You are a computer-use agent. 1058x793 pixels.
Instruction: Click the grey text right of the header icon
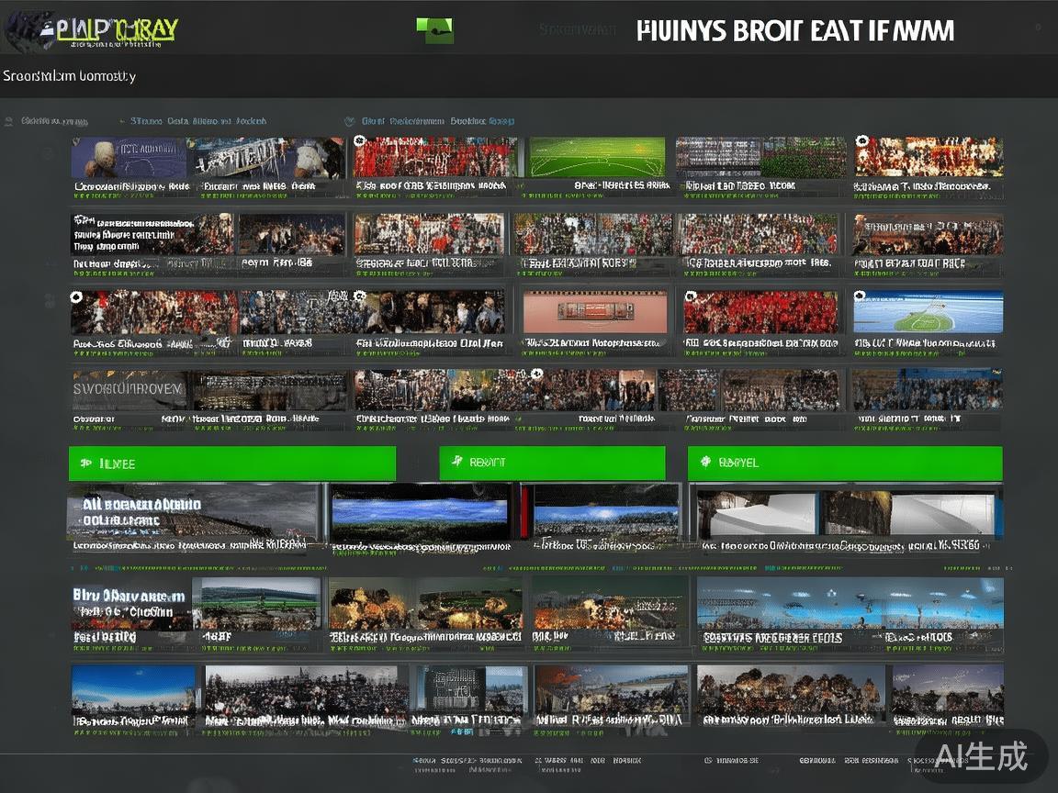tap(578, 30)
